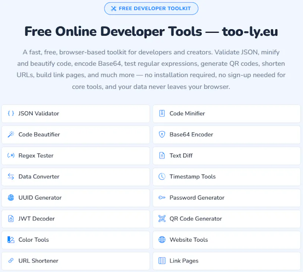
Task: Click the Color Tools palette icon
Action: pos(11,240)
